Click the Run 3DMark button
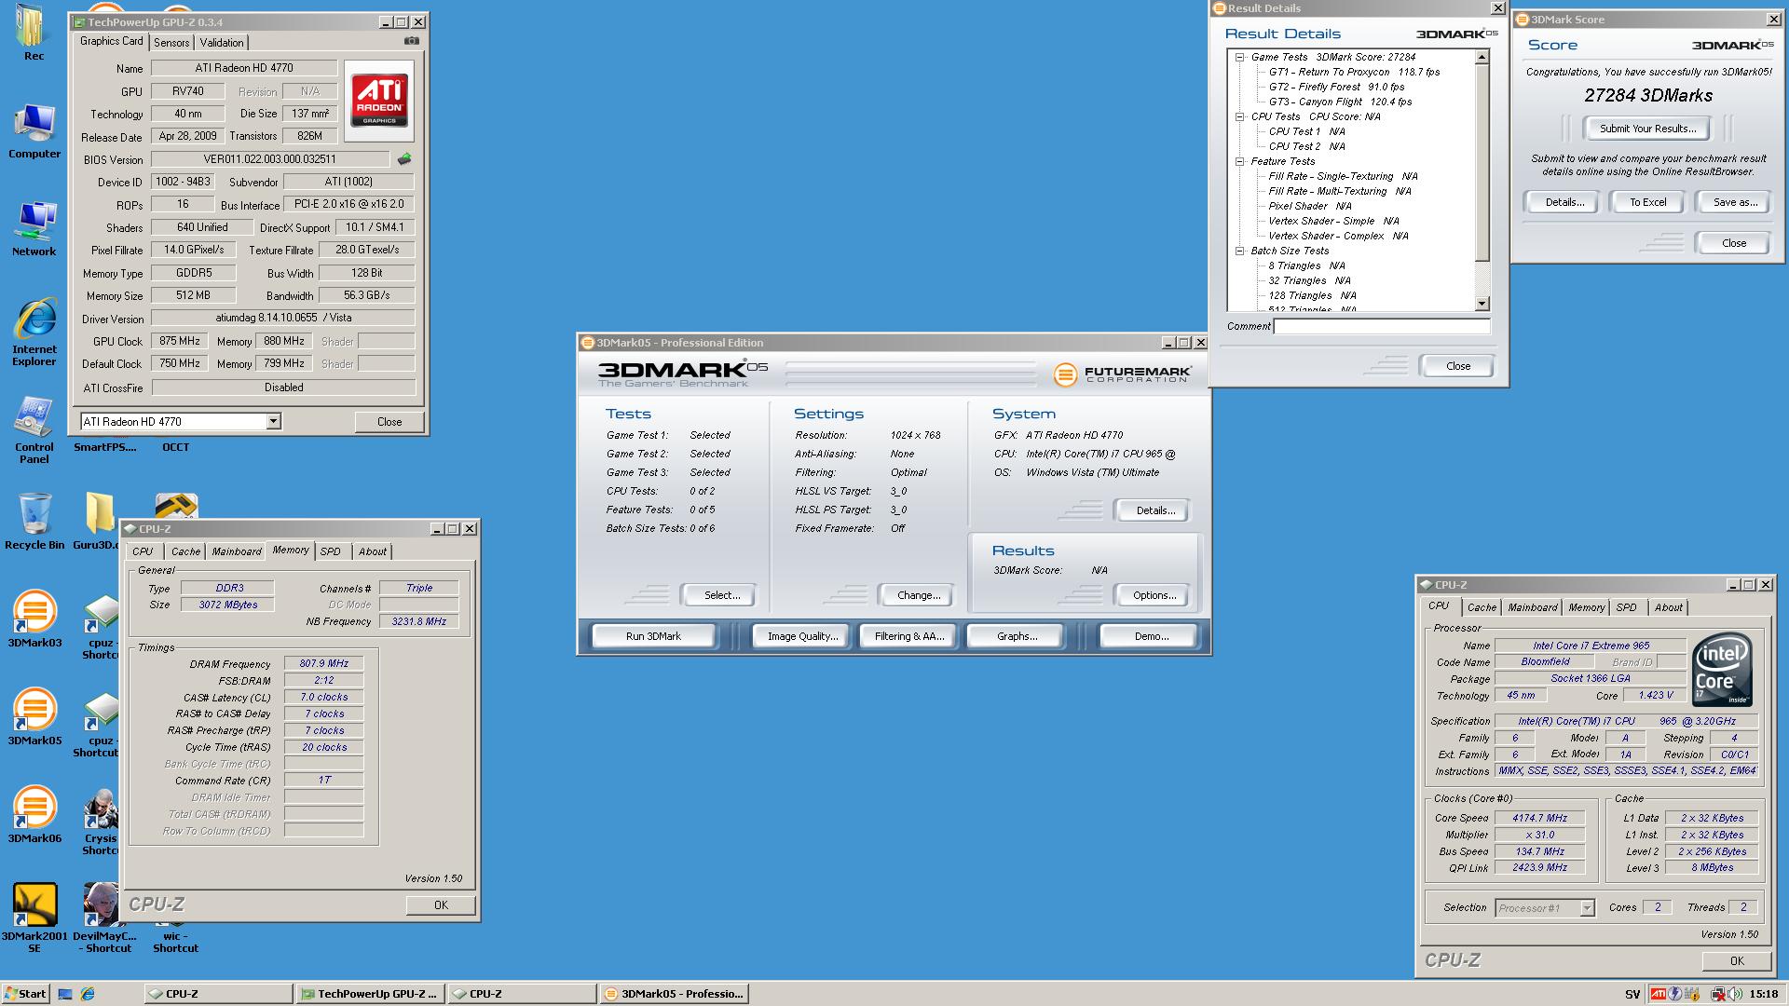Viewport: 1789px width, 1006px height. 653,636
